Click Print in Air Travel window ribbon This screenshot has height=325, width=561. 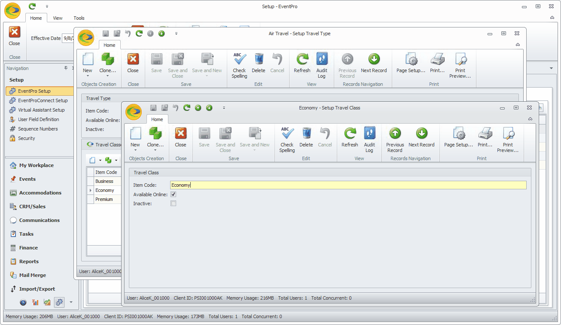[x=437, y=63]
